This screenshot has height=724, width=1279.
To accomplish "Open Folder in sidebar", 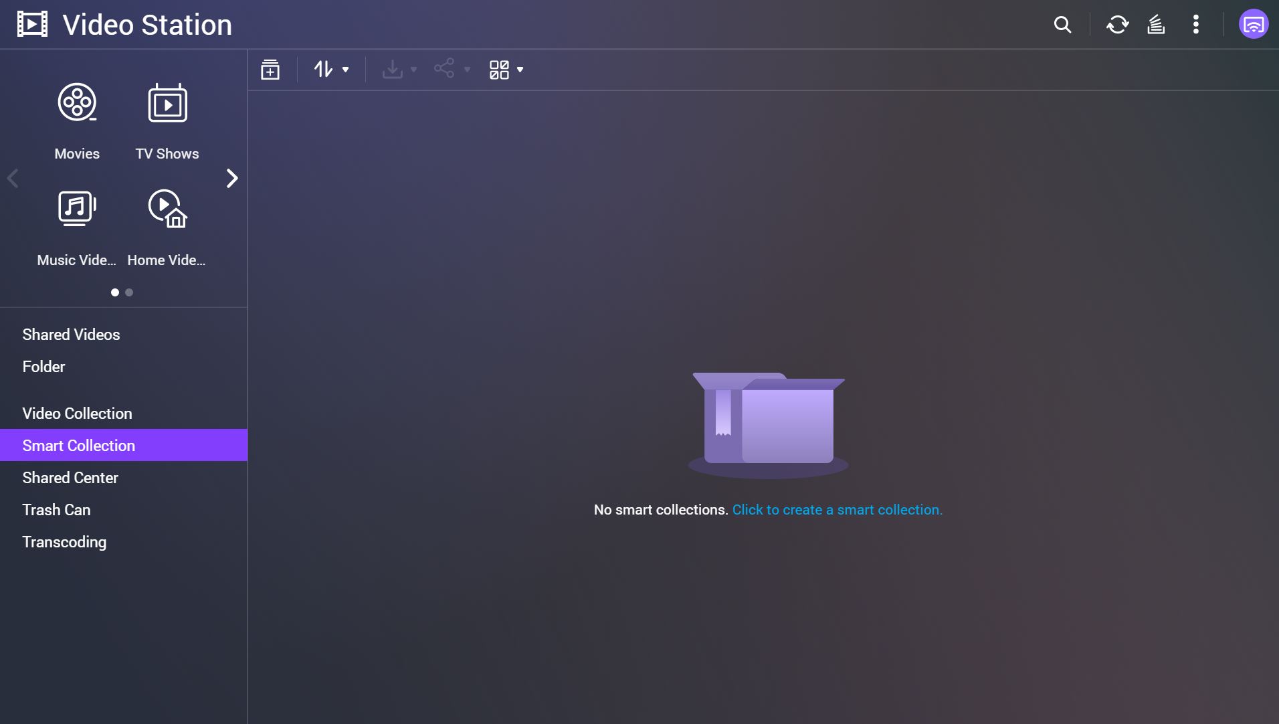I will point(124,367).
